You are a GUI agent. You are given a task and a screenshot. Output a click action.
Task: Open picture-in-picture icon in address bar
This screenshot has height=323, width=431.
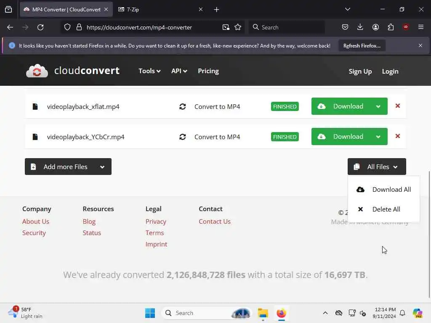(x=226, y=27)
